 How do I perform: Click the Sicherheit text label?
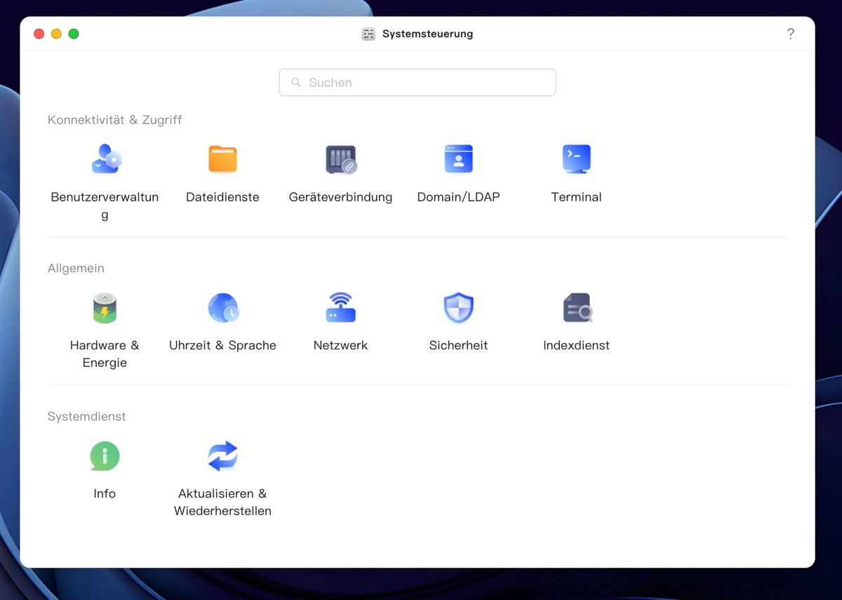tap(458, 345)
